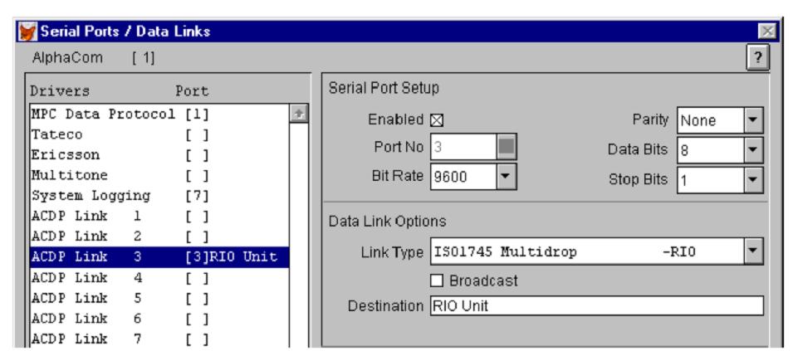Close the Serial Ports window
The image size is (793, 351).
pos(768,32)
